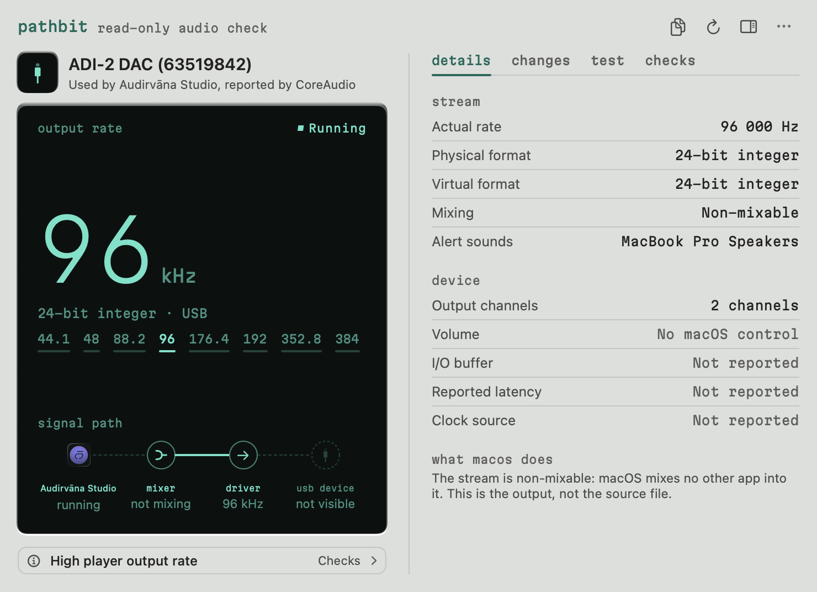Open High player output rate checks
Viewport: 817px width, 592px height.
202,561
